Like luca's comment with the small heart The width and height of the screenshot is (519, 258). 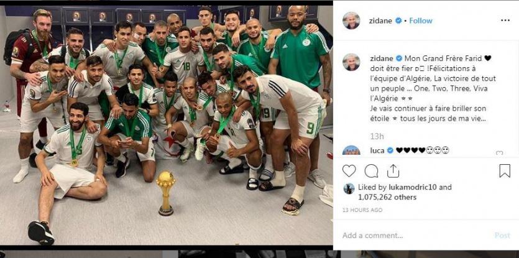pos(499,153)
